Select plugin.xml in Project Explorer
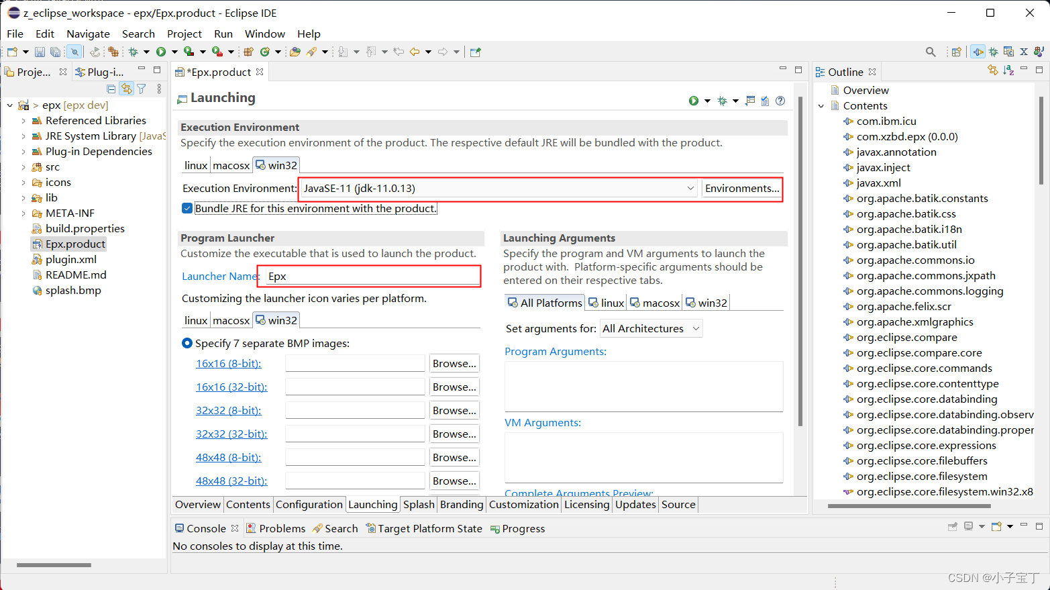 coord(64,259)
